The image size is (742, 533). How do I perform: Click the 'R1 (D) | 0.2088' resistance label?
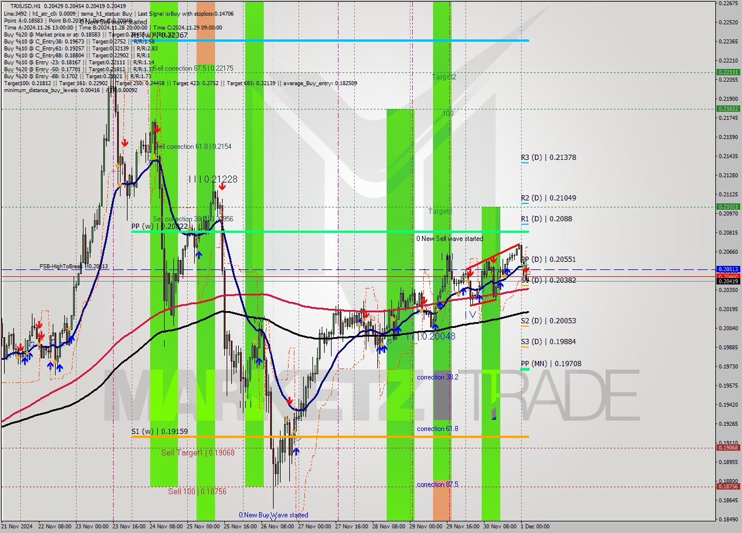(546, 219)
